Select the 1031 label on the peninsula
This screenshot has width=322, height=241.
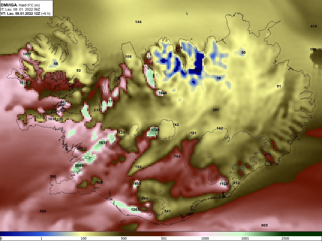click(x=52, y=119)
